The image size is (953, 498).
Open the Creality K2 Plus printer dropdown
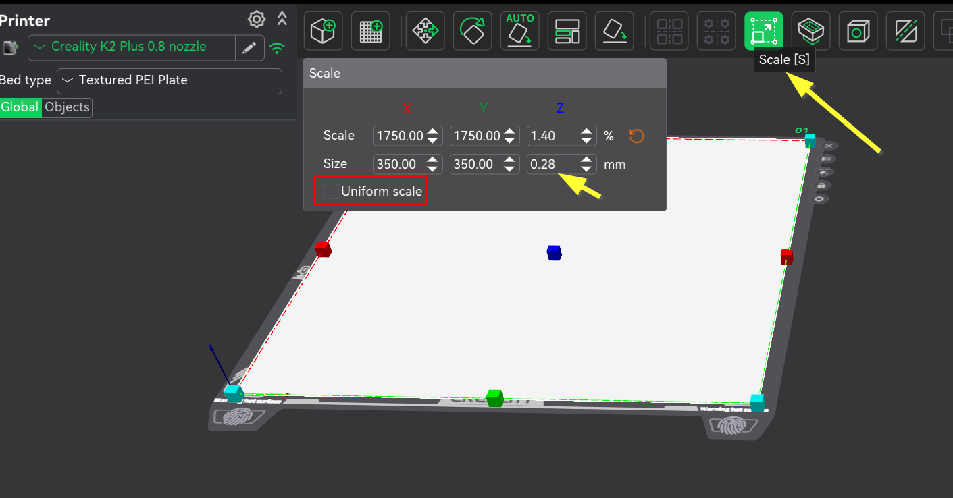[x=132, y=47]
